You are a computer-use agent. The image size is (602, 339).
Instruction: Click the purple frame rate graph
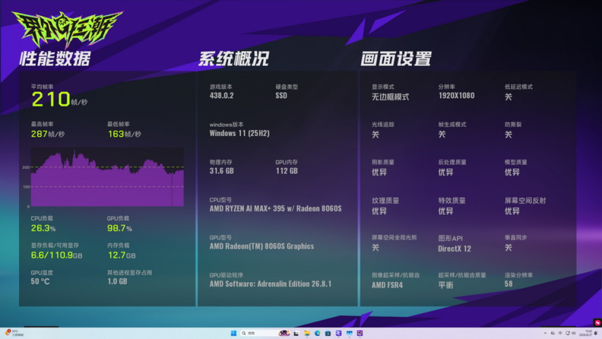pos(107,177)
